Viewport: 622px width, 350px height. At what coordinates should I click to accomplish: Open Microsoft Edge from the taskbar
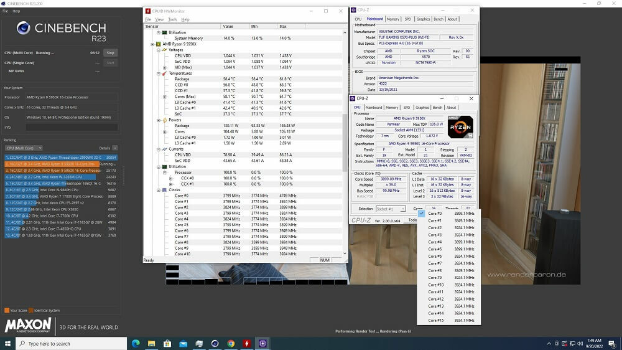click(136, 343)
